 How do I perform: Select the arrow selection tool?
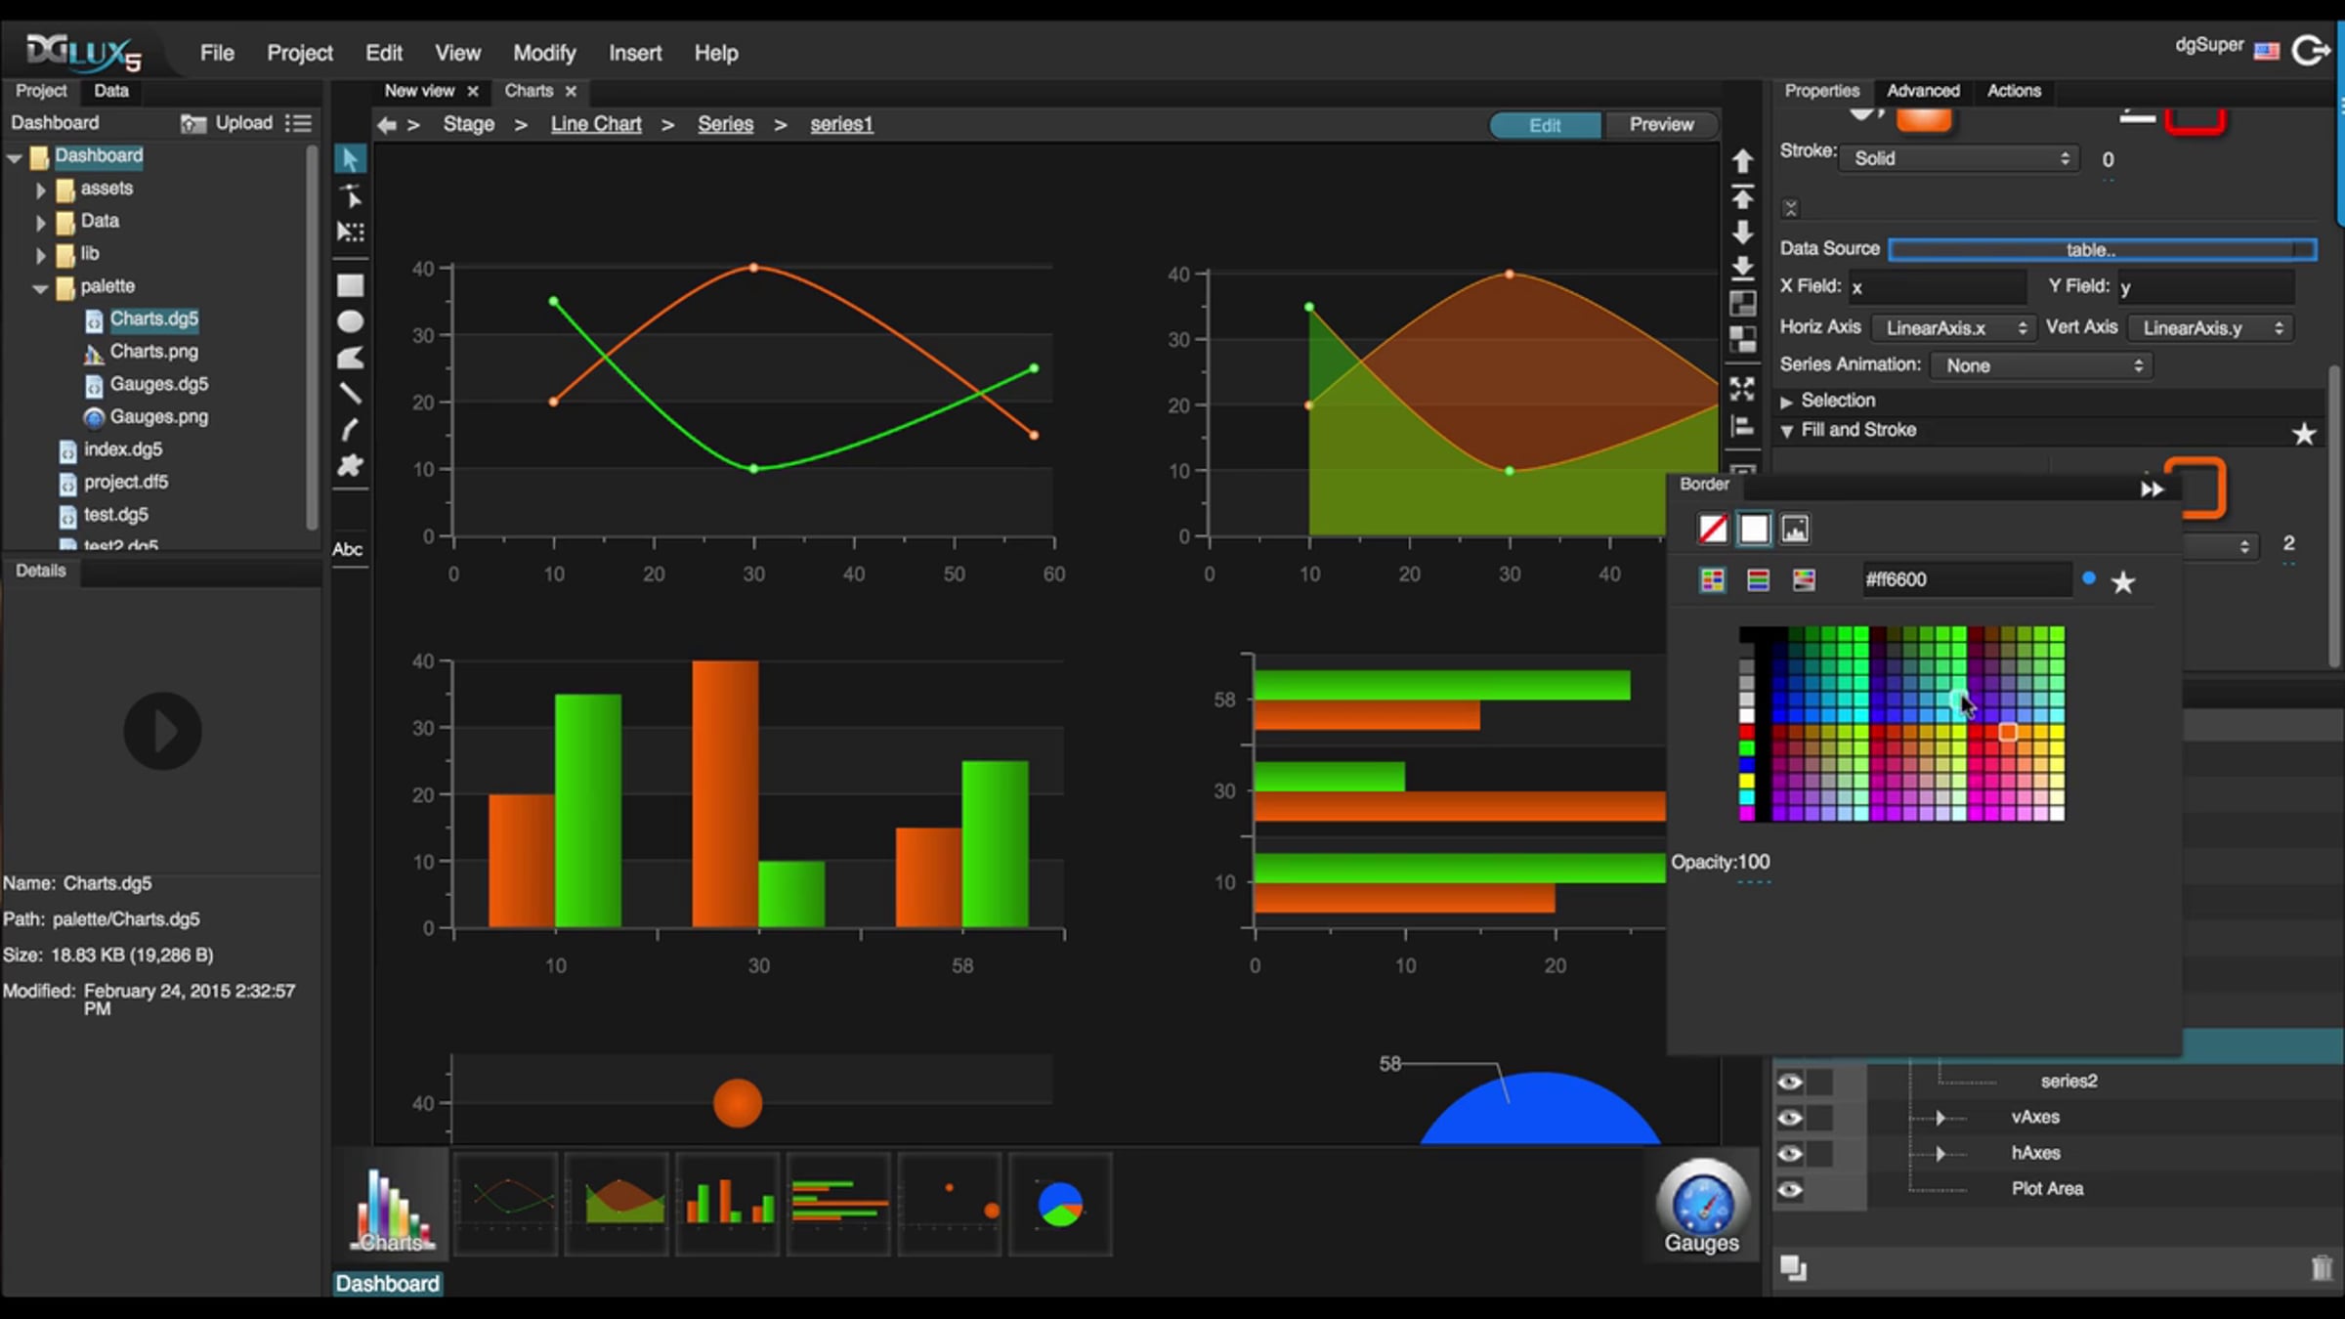[350, 158]
